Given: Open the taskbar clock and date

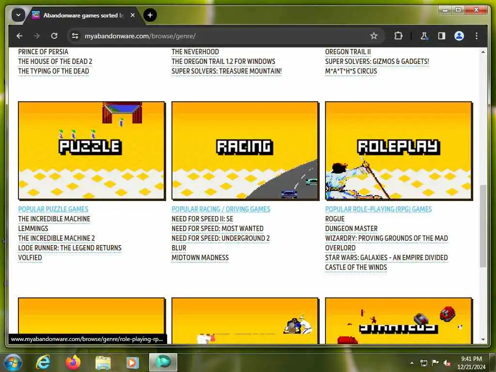Looking at the screenshot, I should [x=471, y=363].
